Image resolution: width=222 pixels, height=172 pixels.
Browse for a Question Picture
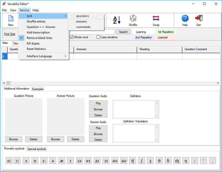coord(13,139)
